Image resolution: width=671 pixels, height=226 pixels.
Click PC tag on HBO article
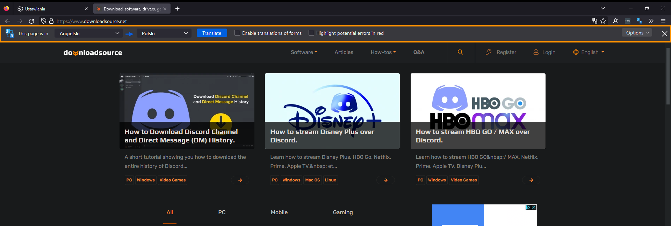(x=420, y=180)
